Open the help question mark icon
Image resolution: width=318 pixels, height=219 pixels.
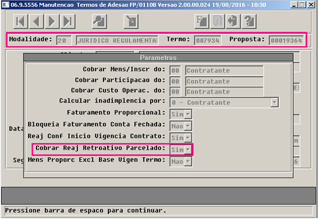coord(249,21)
